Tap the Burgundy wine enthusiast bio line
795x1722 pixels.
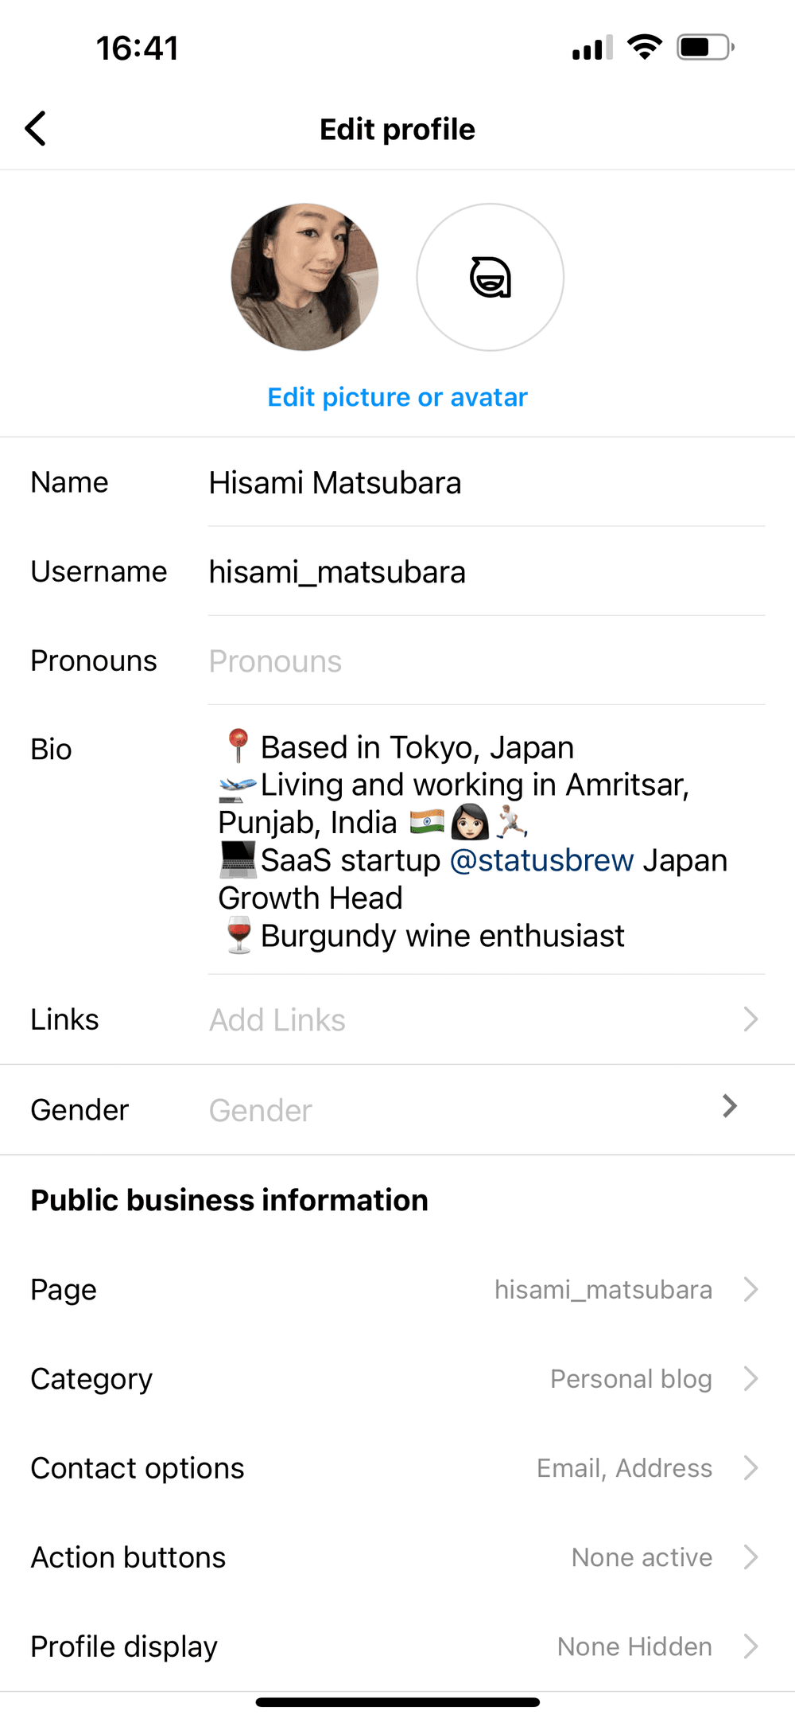tap(442, 936)
